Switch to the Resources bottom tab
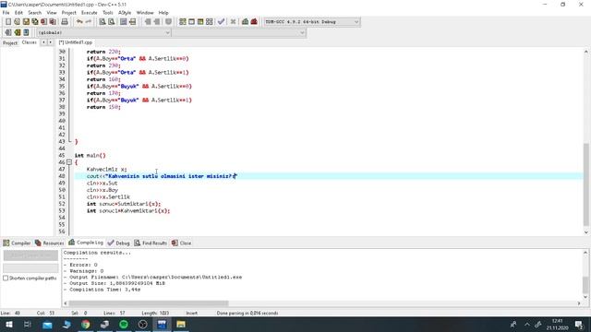This screenshot has width=591, height=332. (x=49, y=243)
